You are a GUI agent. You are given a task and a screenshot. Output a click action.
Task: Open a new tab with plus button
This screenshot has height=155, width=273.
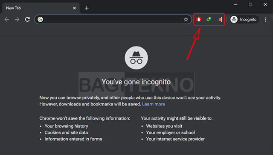pos(87,8)
